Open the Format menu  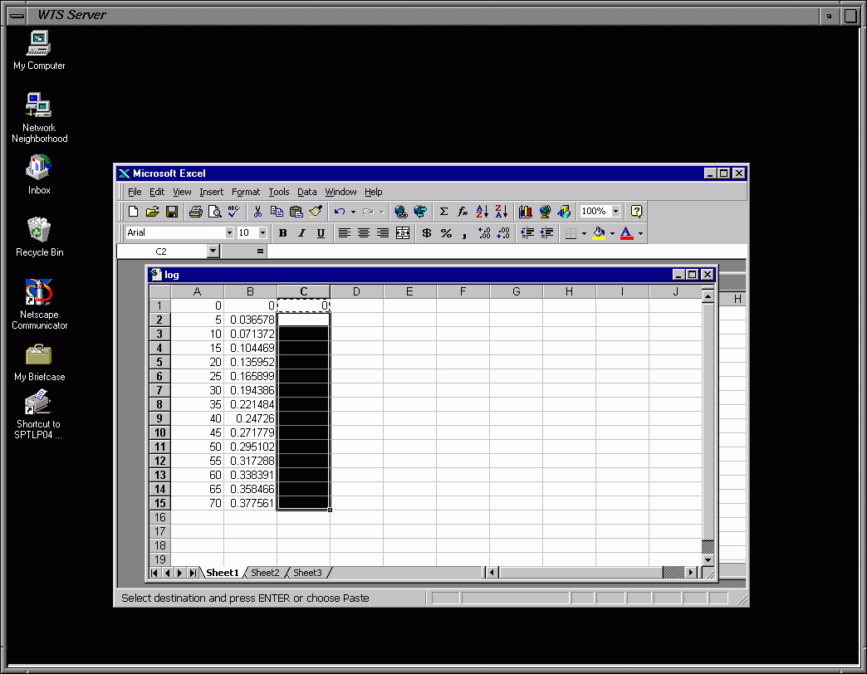(x=246, y=192)
